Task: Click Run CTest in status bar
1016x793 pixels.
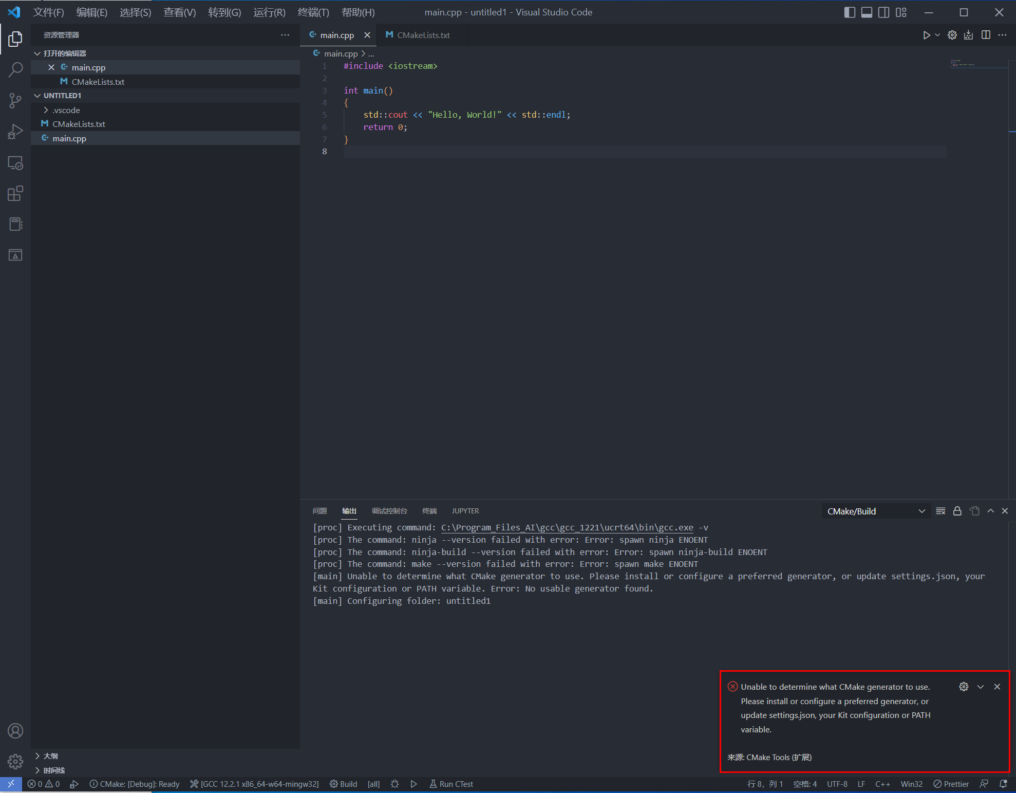Action: tap(451, 784)
